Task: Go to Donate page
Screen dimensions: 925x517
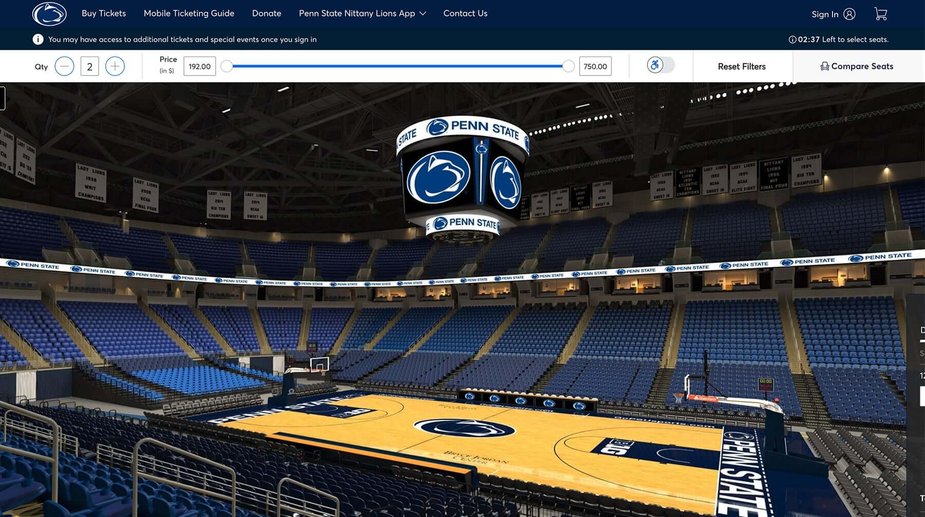Action: [267, 13]
